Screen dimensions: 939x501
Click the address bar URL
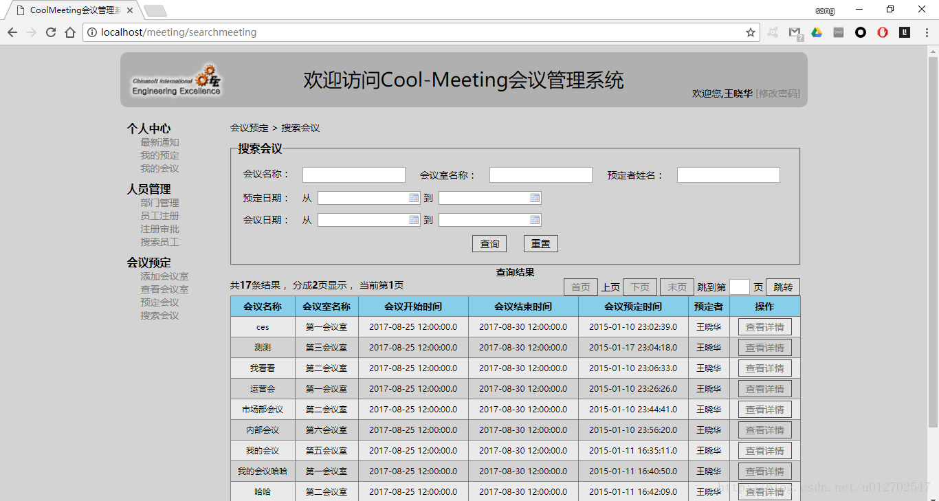click(x=179, y=32)
